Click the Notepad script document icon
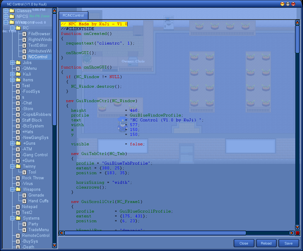The height and width of the screenshot is (251, 303). click(x=18, y=207)
